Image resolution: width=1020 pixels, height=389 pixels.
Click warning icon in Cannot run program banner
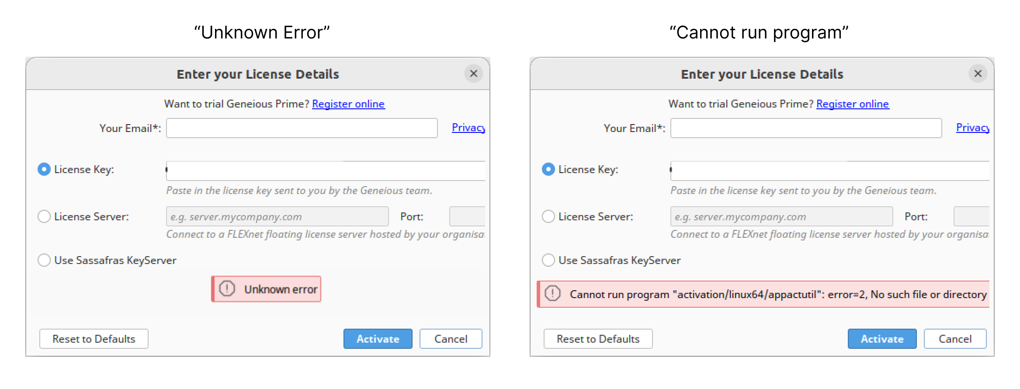point(552,294)
